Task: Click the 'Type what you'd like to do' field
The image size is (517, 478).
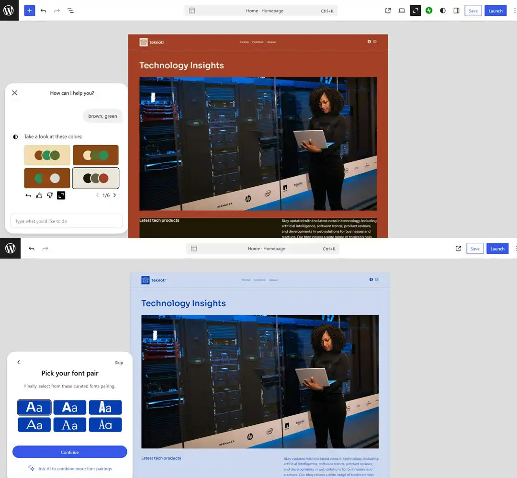Action: pyautogui.click(x=67, y=221)
